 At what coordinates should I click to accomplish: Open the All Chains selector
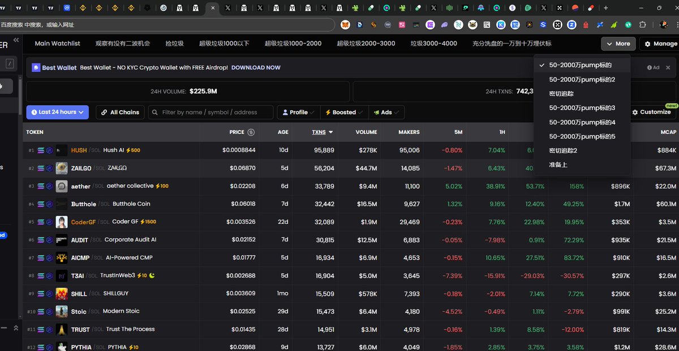tap(120, 112)
